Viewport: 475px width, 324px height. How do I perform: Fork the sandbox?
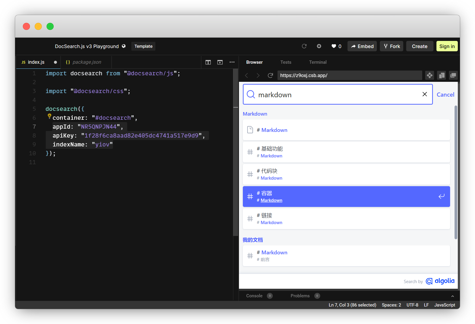391,46
